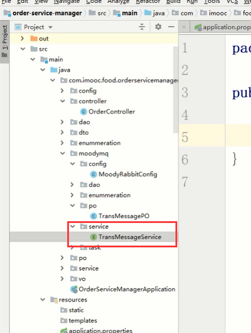Expand top-level enummeration package arrow
This screenshot has width=251, height=333.
click(x=62, y=143)
